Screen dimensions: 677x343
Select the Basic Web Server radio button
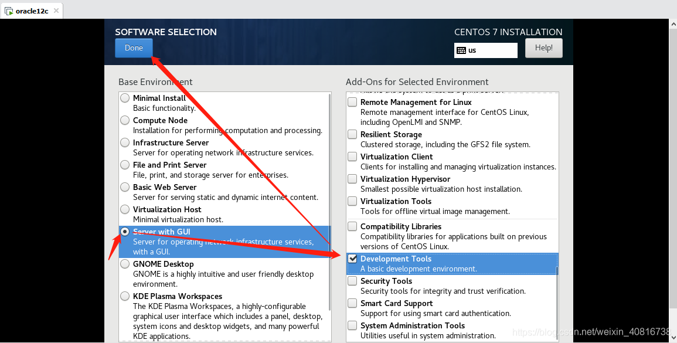coord(125,187)
